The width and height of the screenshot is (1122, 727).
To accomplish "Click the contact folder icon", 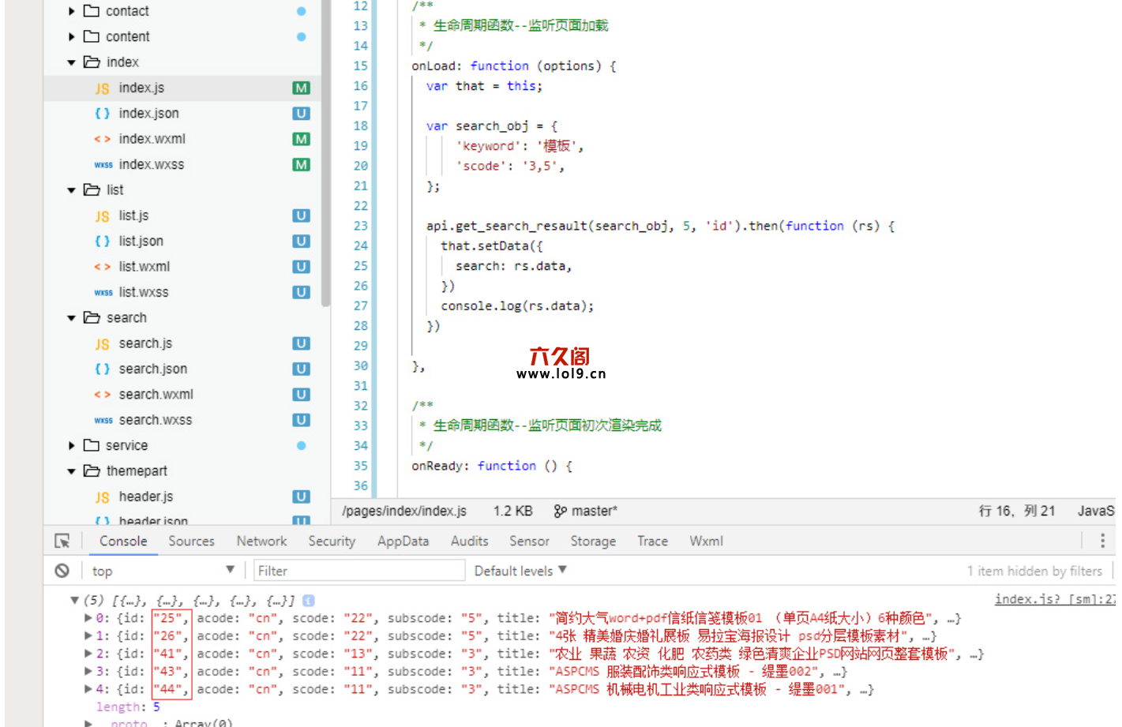I will [x=92, y=11].
